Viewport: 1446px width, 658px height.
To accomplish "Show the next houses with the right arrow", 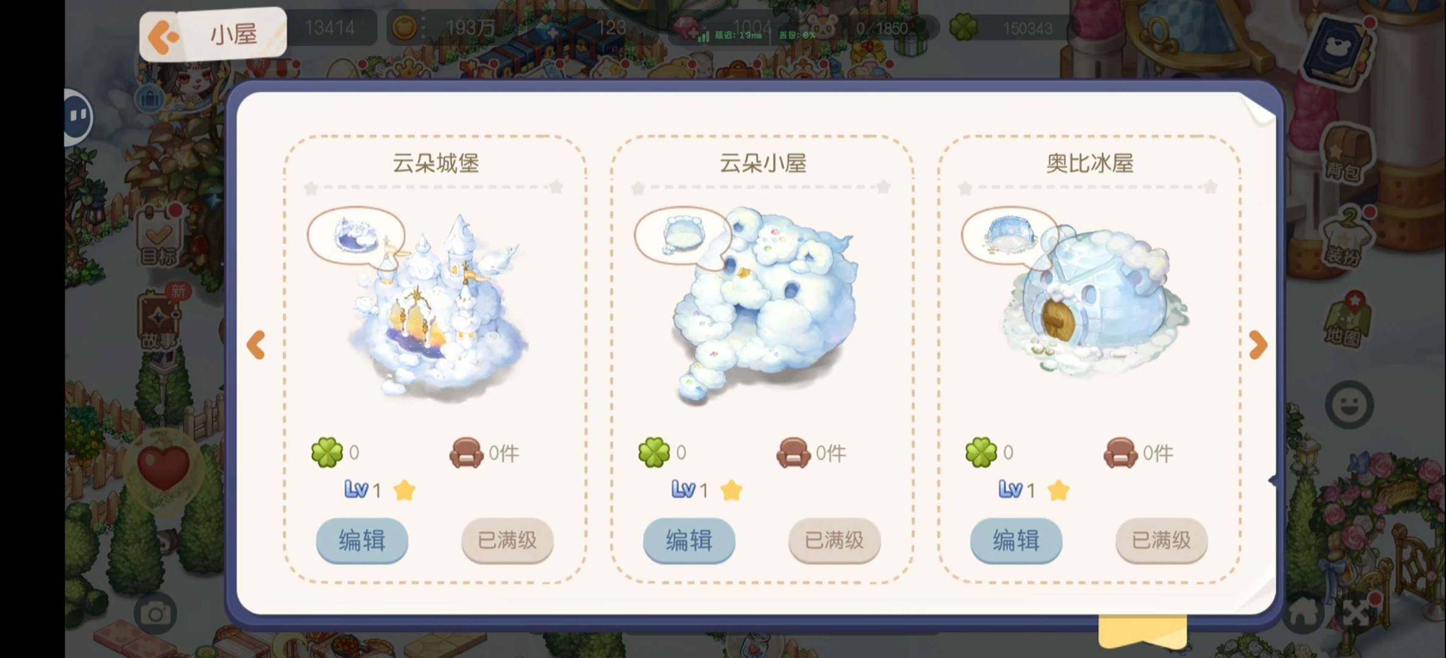I will click(1258, 345).
